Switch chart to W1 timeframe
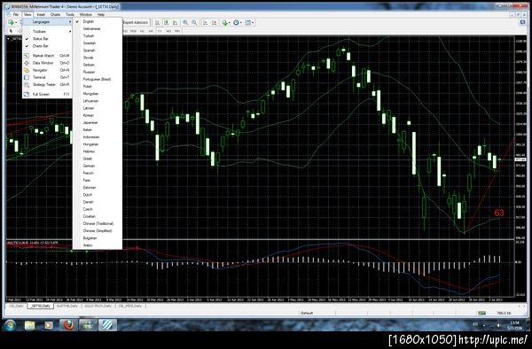 (x=168, y=31)
